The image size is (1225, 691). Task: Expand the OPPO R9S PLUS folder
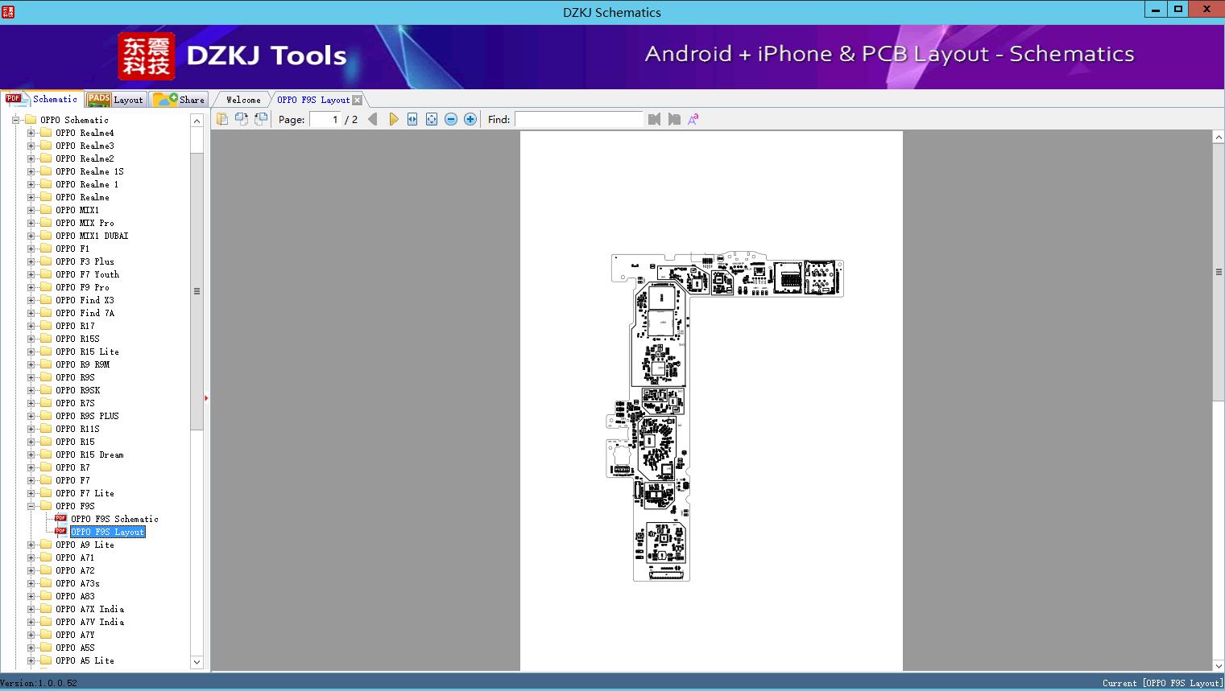31,416
